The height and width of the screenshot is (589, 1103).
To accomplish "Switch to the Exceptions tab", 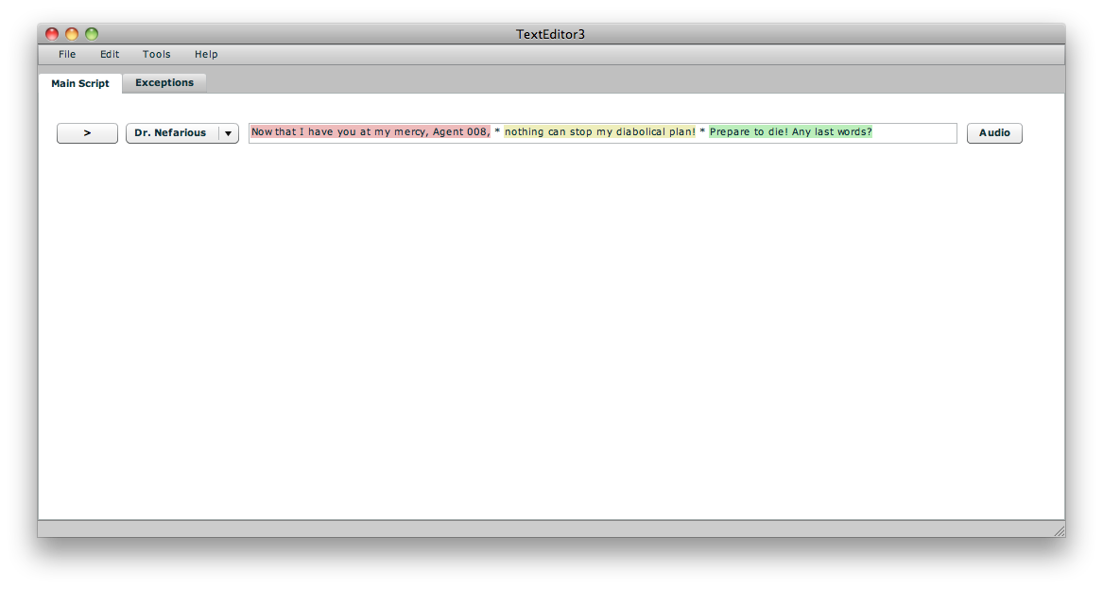I will 164,83.
